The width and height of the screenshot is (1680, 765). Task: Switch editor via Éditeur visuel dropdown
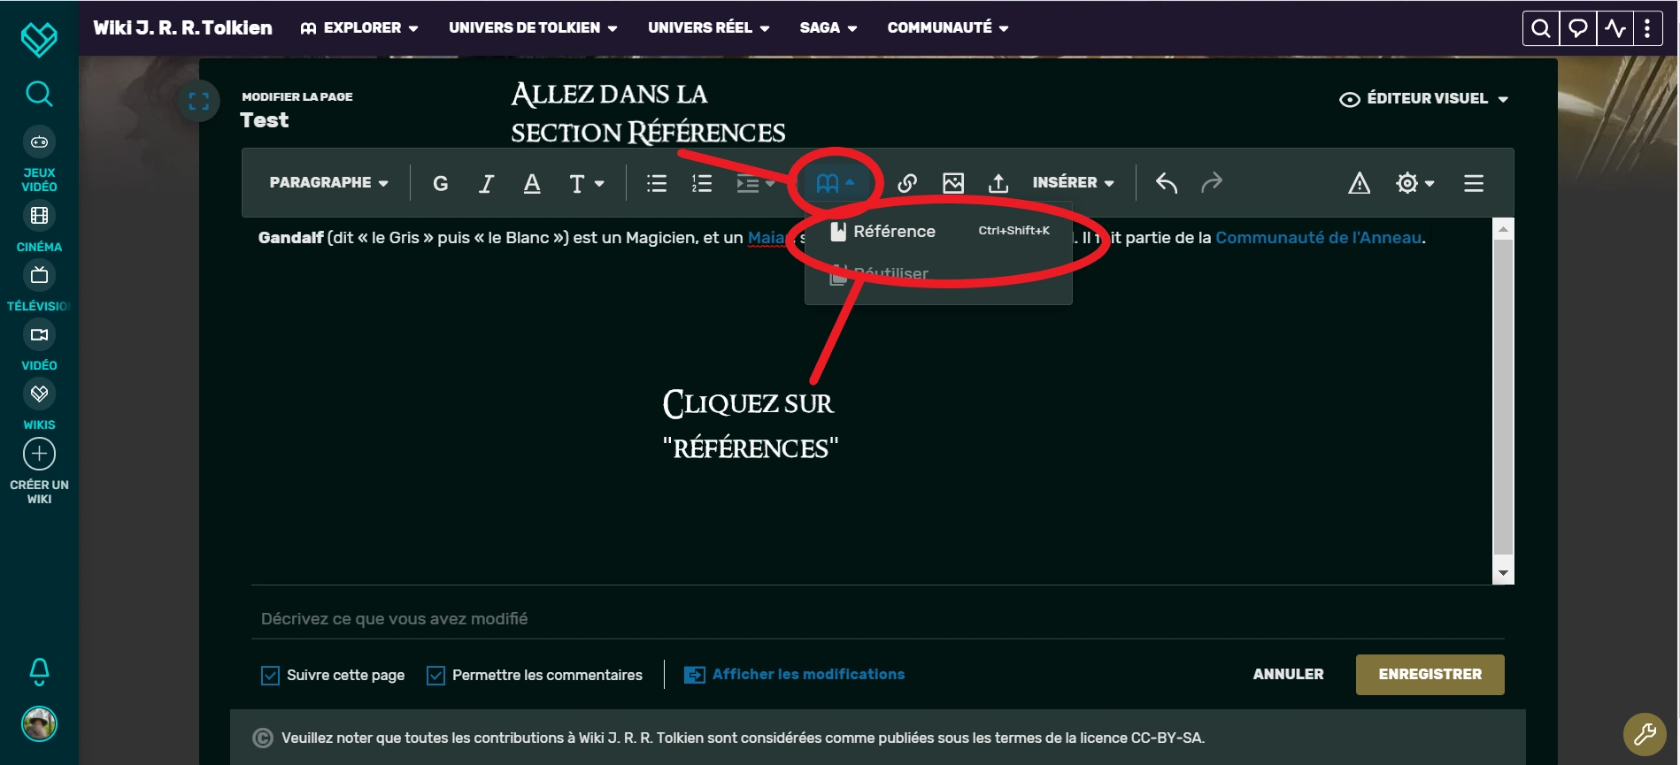tap(1424, 99)
